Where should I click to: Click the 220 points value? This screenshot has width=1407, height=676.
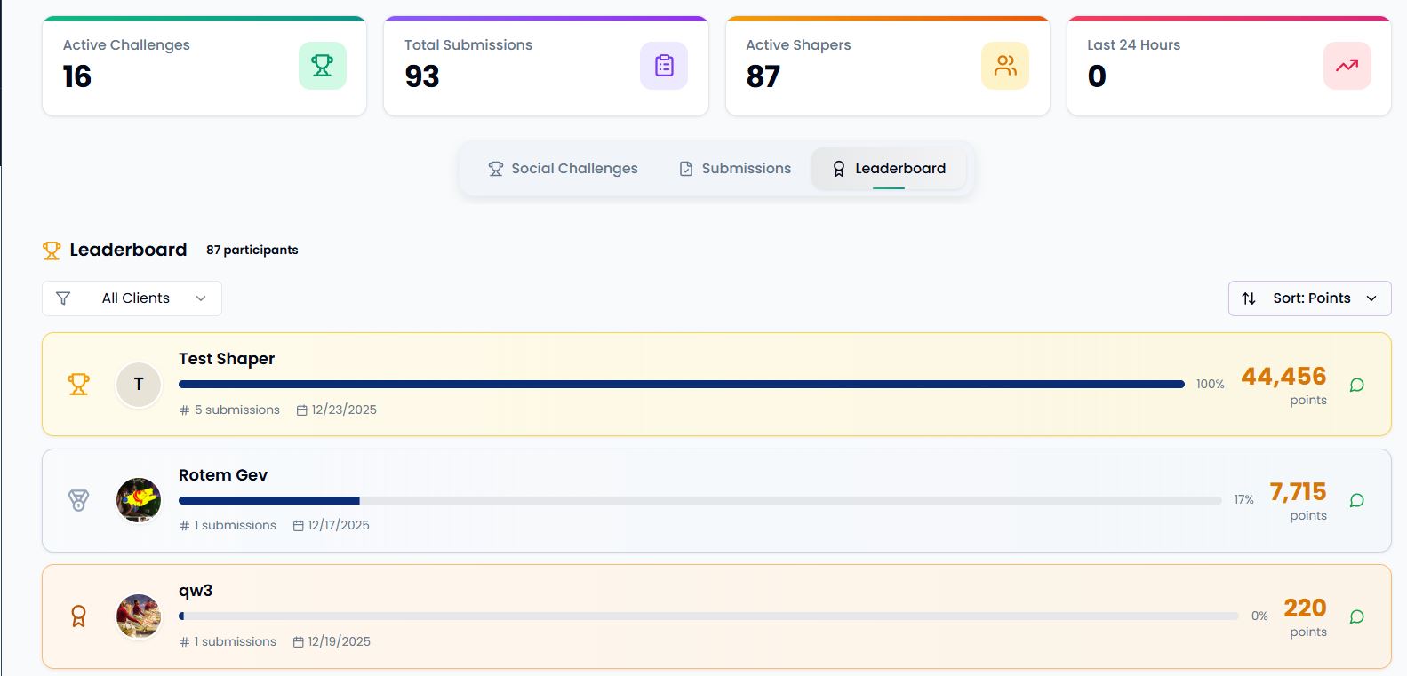(1305, 608)
